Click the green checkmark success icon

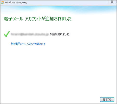pyautogui.click(x=7, y=34)
